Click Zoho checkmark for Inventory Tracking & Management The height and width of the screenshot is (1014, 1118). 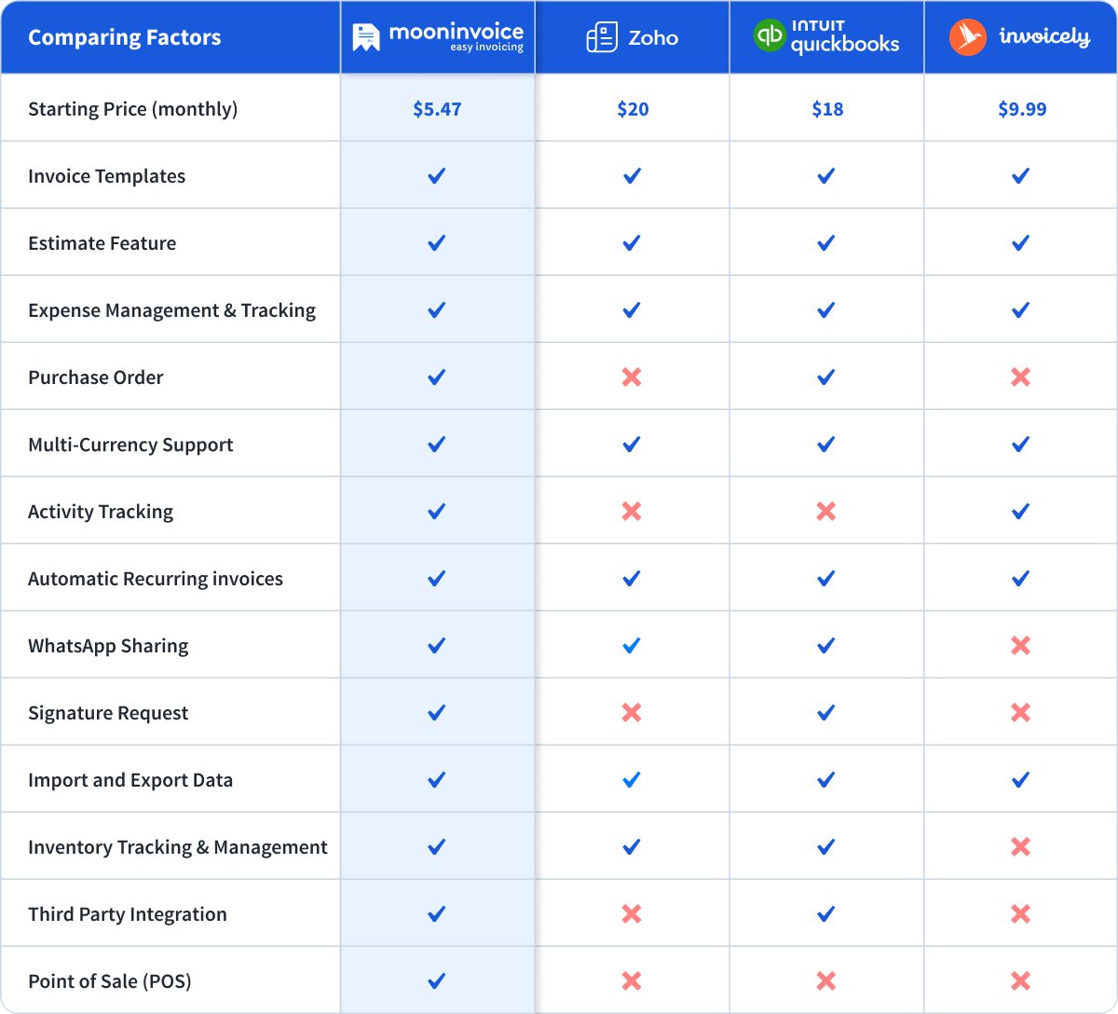632,847
